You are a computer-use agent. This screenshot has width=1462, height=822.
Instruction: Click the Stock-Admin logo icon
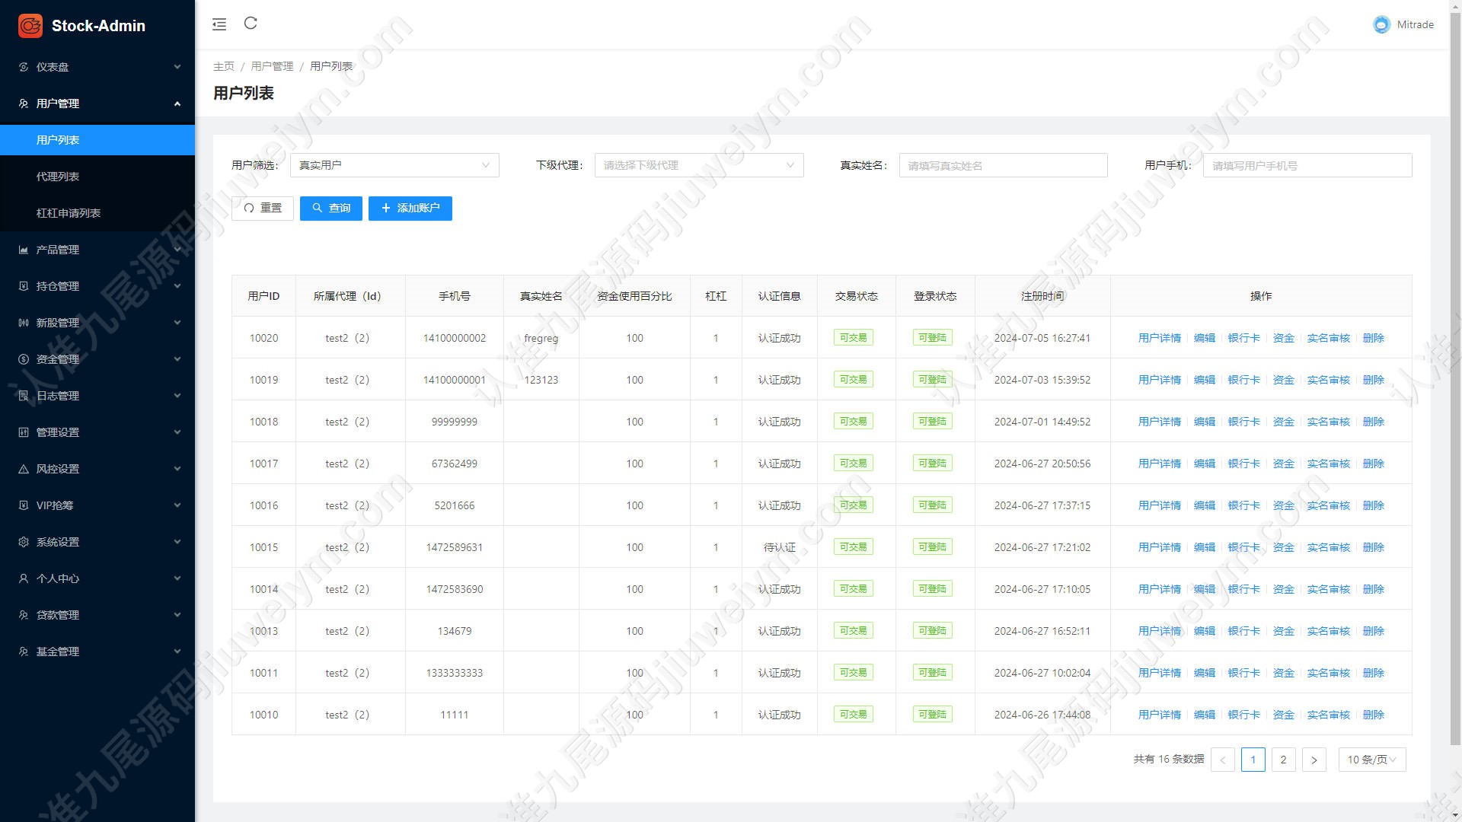point(30,26)
